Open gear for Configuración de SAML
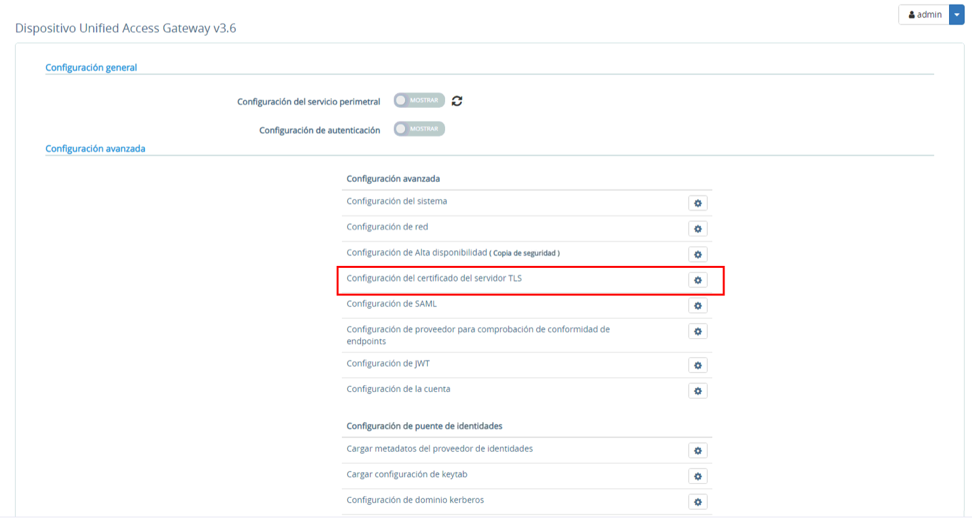Screen dimensions: 972x518 click(x=698, y=305)
